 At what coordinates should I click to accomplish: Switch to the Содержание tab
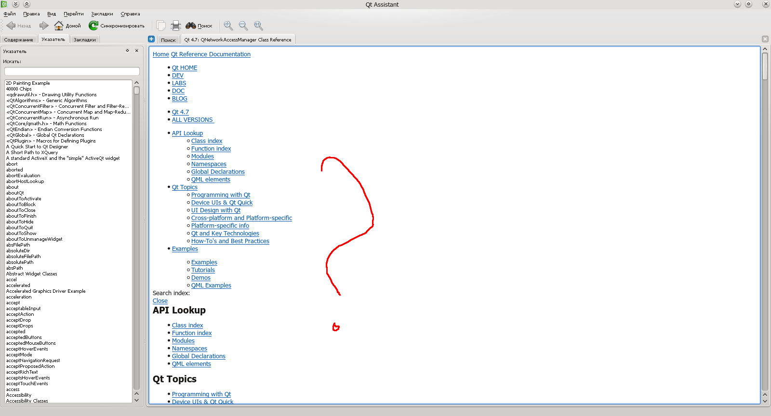click(19, 39)
